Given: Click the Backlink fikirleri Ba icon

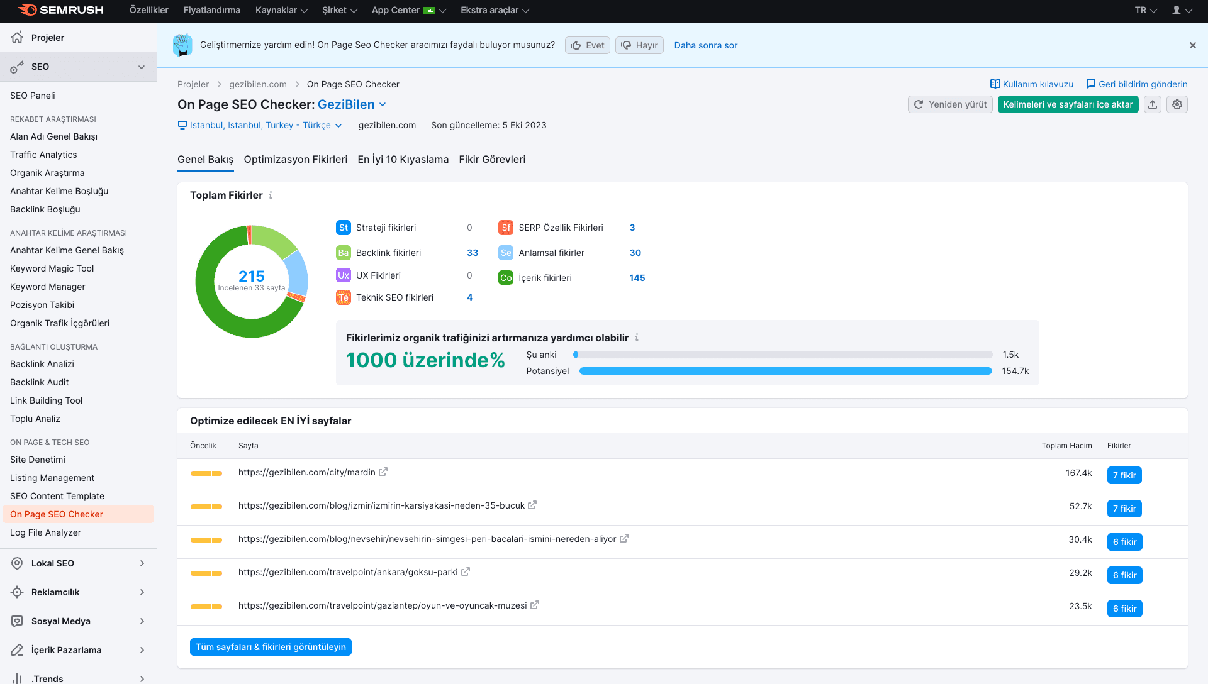Looking at the screenshot, I should (343, 253).
